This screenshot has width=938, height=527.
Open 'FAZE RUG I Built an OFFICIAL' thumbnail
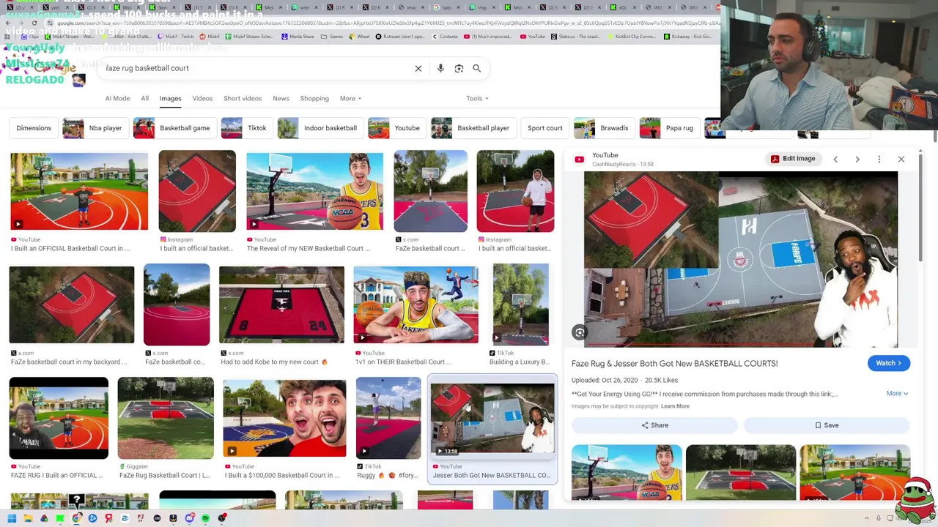click(59, 418)
